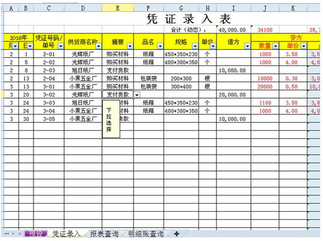The image size is (323, 241).
Task: Add a new sheet with plus icon
Action: pos(177,234)
